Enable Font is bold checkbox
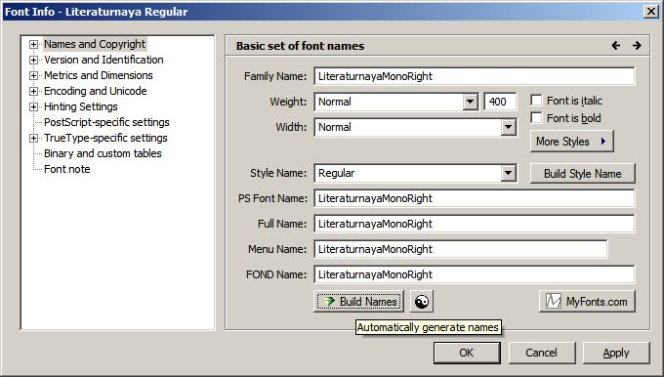Image resolution: width=664 pixels, height=377 pixels. 536,118
